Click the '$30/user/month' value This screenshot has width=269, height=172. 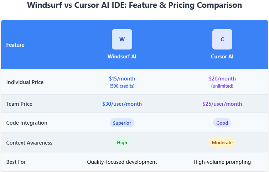pos(122,104)
